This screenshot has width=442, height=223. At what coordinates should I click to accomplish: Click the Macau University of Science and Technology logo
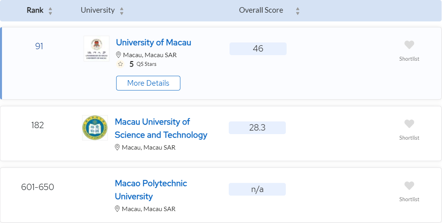[95, 128]
